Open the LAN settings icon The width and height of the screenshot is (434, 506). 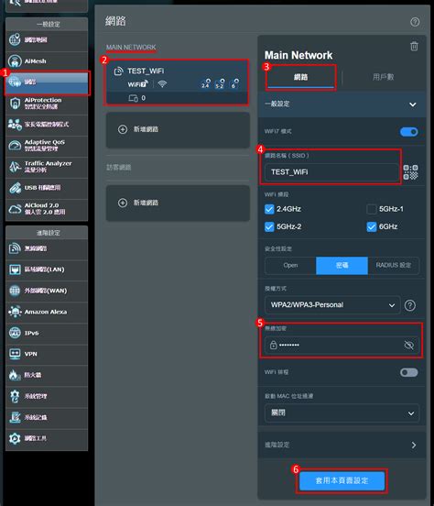tap(15, 269)
